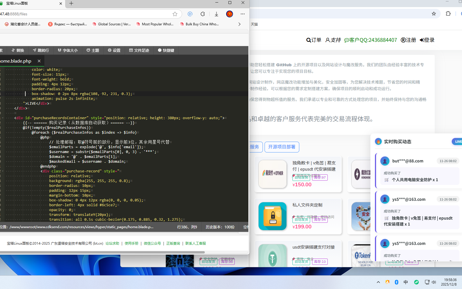Click the 联系人工客服 footer link
Image resolution: width=462 pixels, height=289 pixels.
[x=195, y=243]
